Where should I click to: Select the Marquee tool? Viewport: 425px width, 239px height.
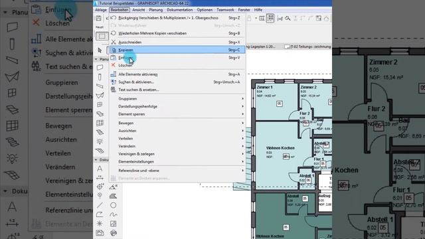[x=102, y=36]
